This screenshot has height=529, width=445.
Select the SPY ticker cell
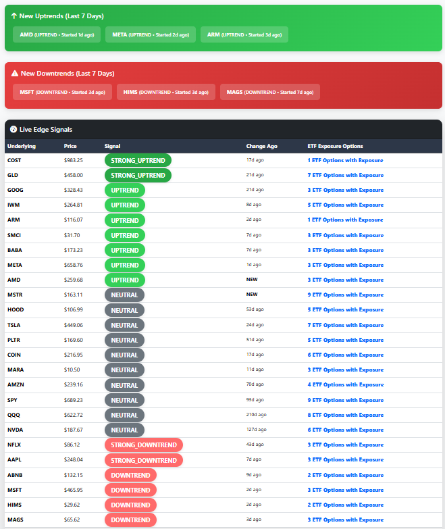[12, 400]
